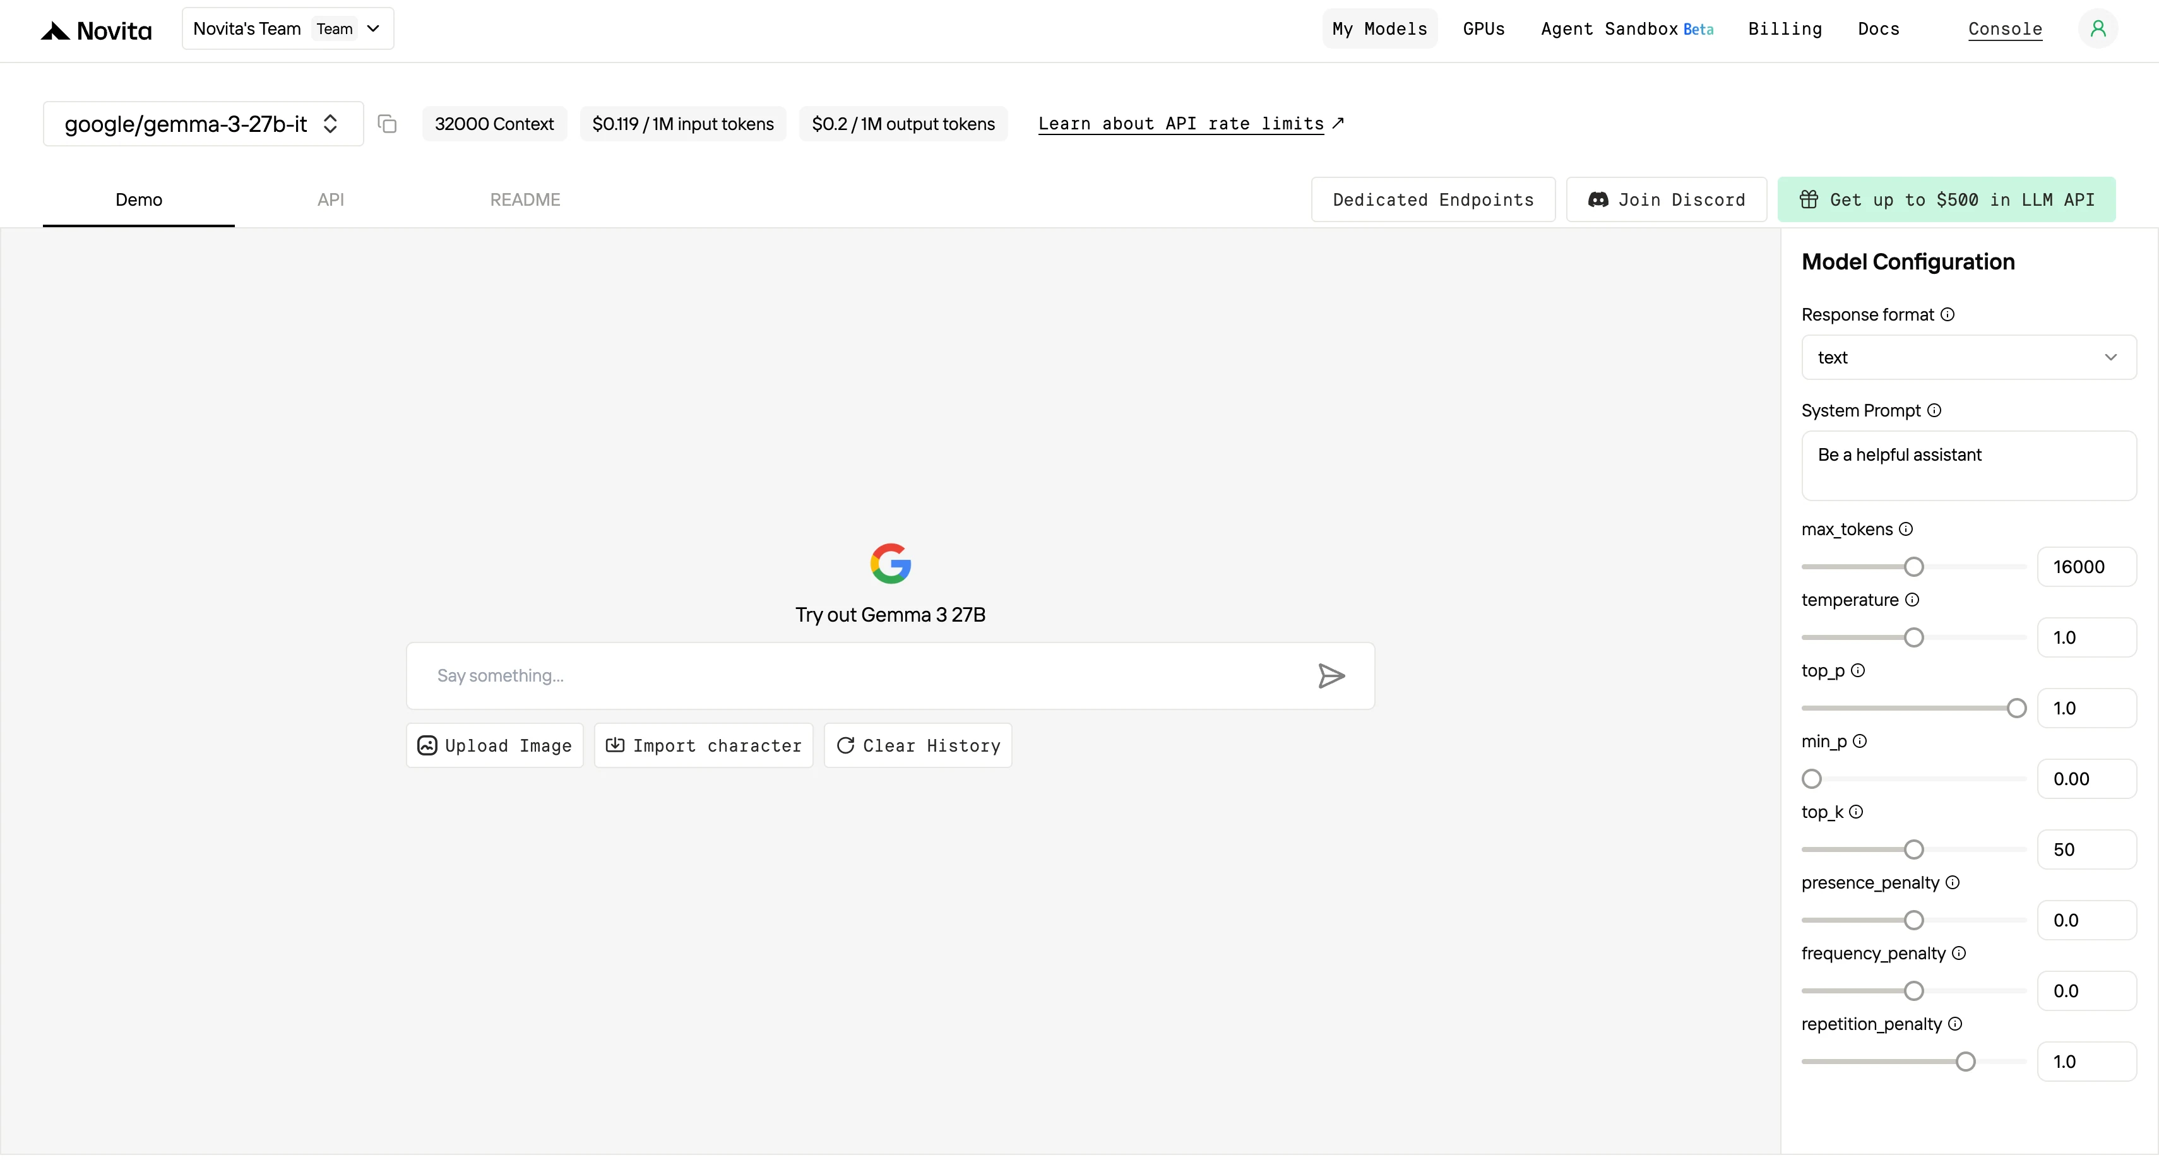Click the top_k slider handle
Image resolution: width=2159 pixels, height=1160 pixels.
click(1913, 850)
